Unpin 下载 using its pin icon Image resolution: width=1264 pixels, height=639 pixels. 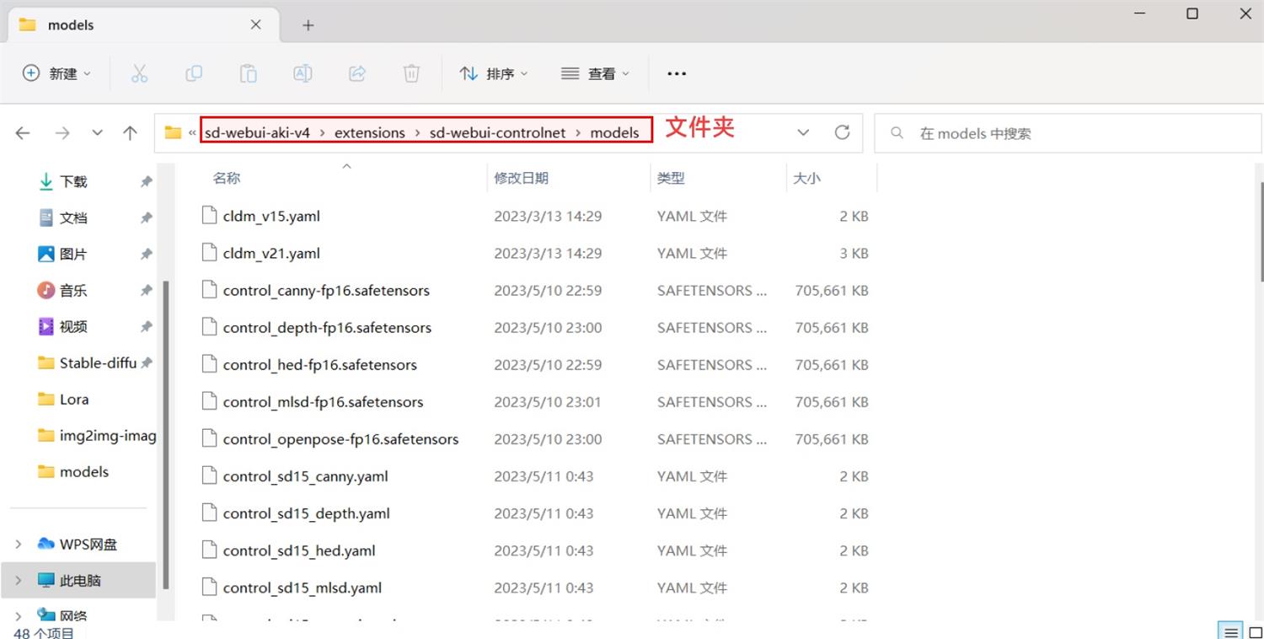147,181
